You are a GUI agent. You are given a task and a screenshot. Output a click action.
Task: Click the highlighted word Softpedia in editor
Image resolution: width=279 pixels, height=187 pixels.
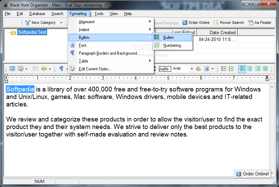tap(20, 89)
